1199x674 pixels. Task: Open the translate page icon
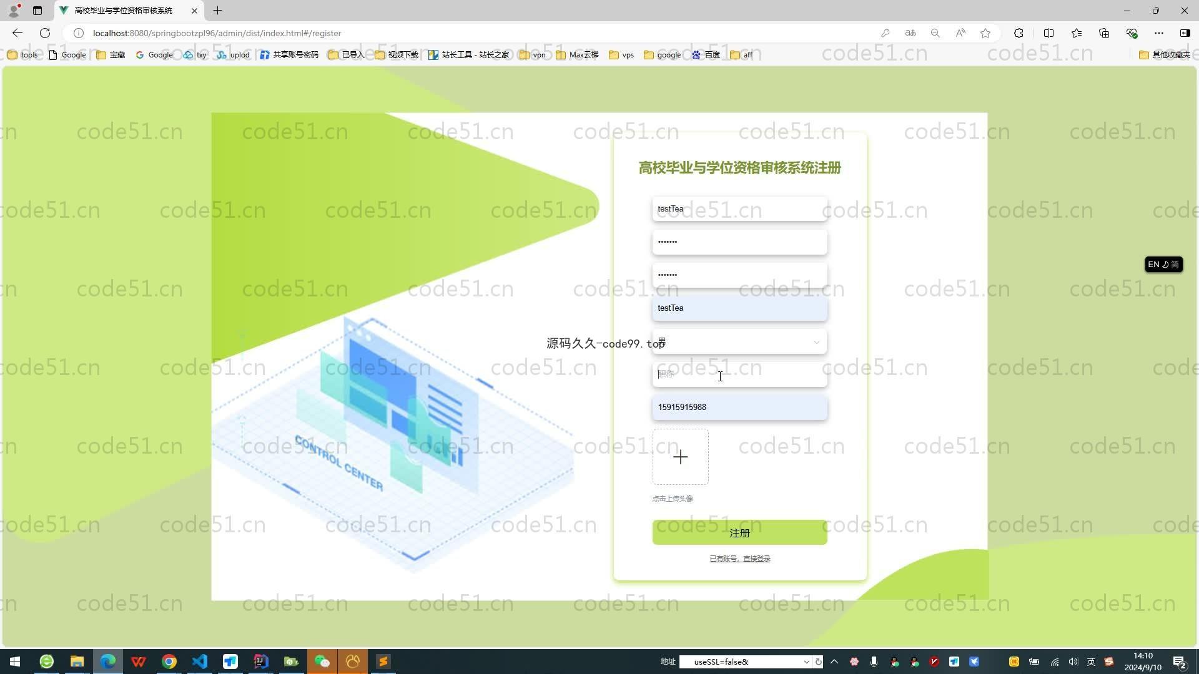[x=910, y=33]
